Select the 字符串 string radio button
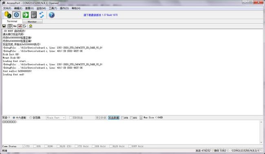Viewport: 265px width, 154px height. 31,118
